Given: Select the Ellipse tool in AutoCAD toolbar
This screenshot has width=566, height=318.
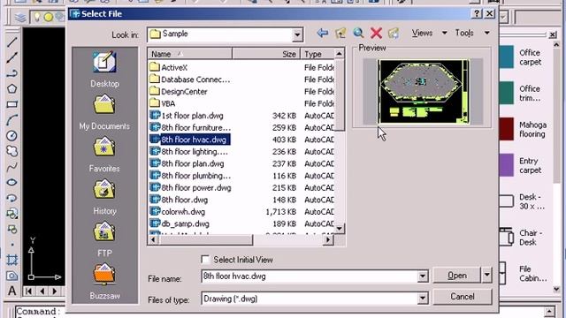Looking at the screenshot, I should click(x=11, y=183).
